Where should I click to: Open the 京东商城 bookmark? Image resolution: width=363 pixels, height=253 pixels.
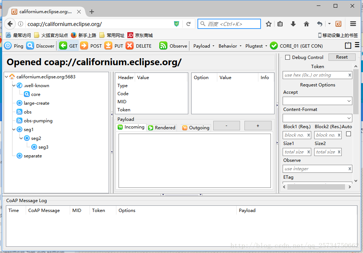140,35
